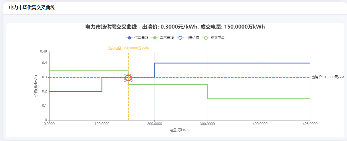347x141 pixels.
Task: Click the yellow dashed 成交电量 legend marker
Action: 206,38
